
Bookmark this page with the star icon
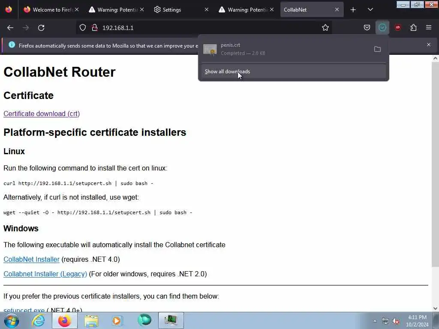(325, 27)
